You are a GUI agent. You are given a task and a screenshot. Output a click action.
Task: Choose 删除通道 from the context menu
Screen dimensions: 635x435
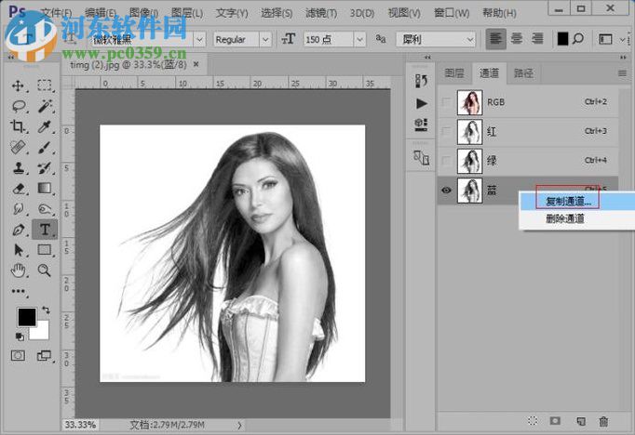(564, 219)
